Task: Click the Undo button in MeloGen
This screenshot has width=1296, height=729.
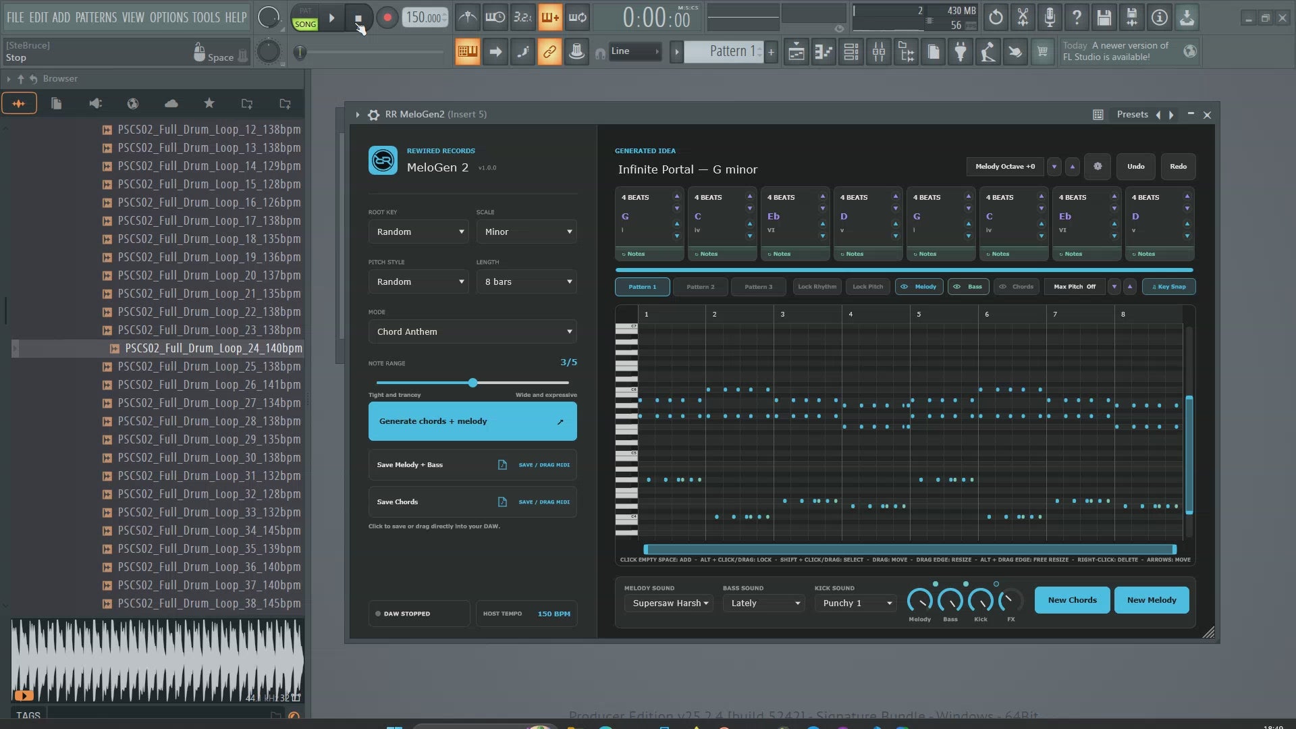Action: 1136,167
